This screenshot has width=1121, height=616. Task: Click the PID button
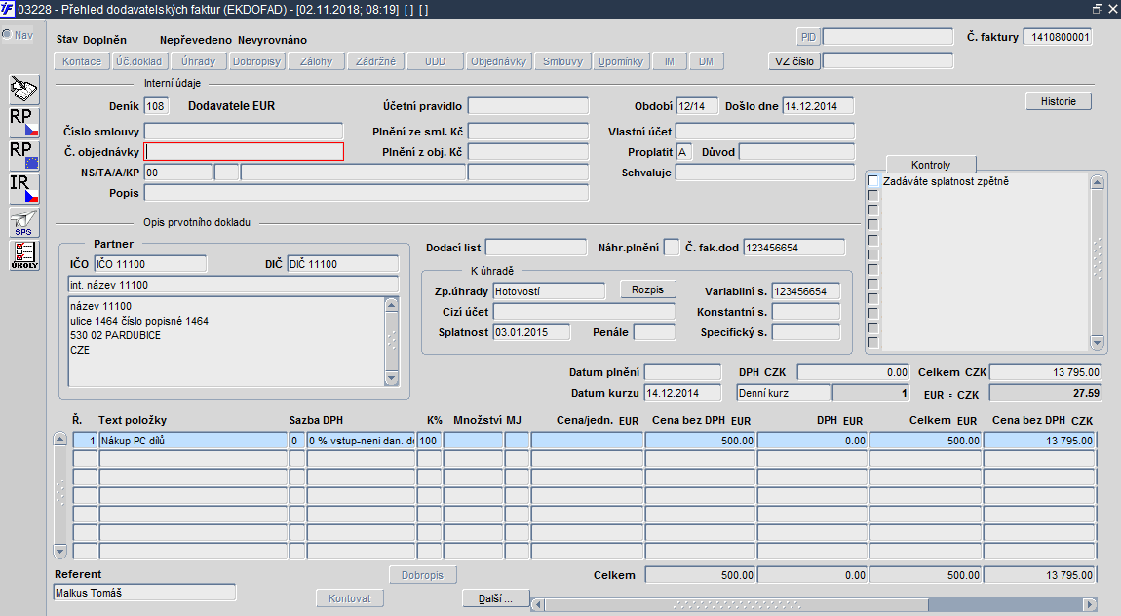[808, 37]
